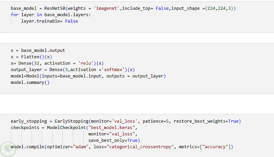This screenshot has height=157, width=274.
Task: Click the "adam" optimizer string
Action: pyautogui.click(x=81, y=147)
